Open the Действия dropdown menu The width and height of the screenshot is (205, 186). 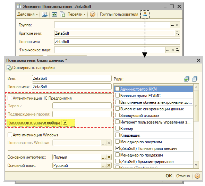[27, 14]
